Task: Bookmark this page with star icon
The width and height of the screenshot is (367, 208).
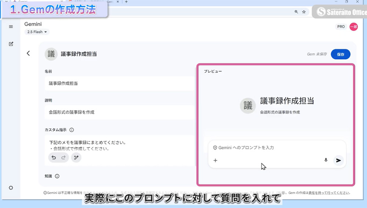Action: pos(304,12)
